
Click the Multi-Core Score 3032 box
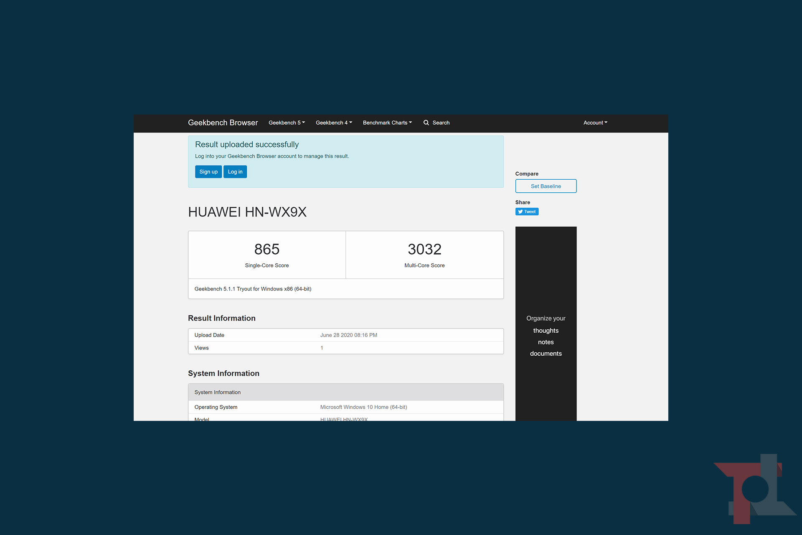pos(424,255)
